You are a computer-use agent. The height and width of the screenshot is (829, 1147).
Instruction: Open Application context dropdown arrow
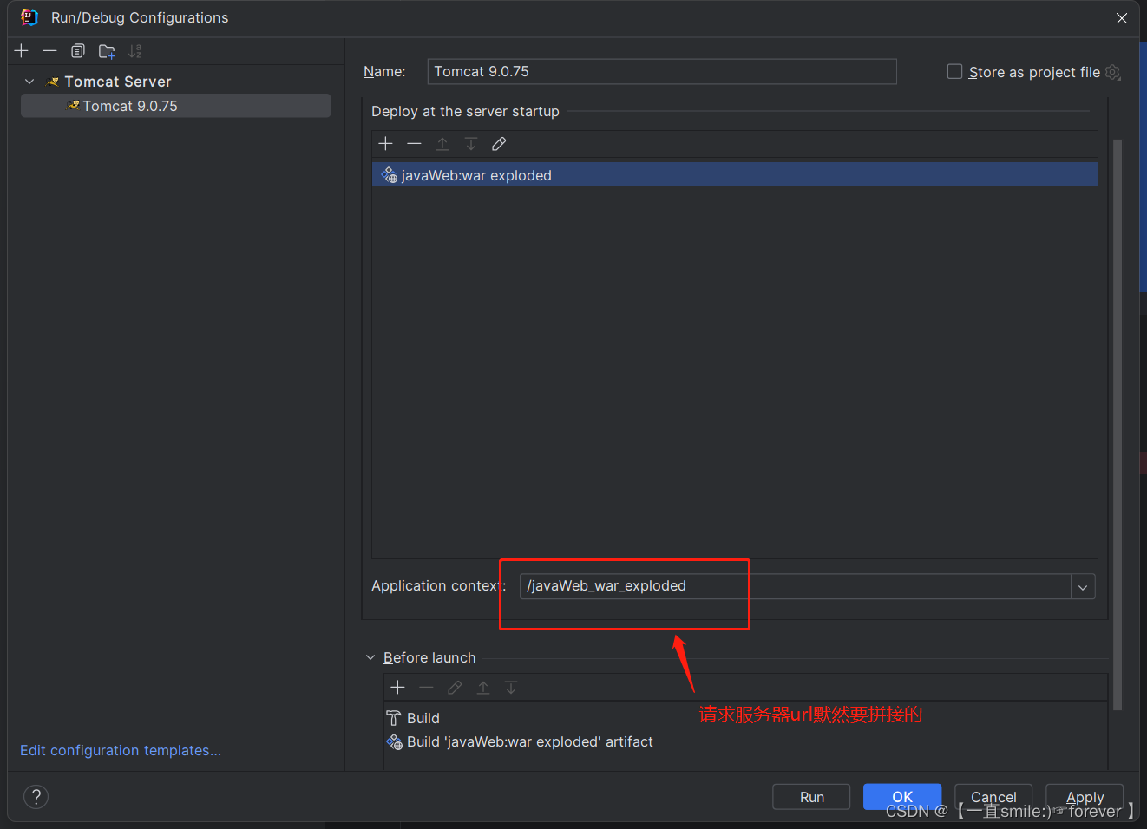1083,587
